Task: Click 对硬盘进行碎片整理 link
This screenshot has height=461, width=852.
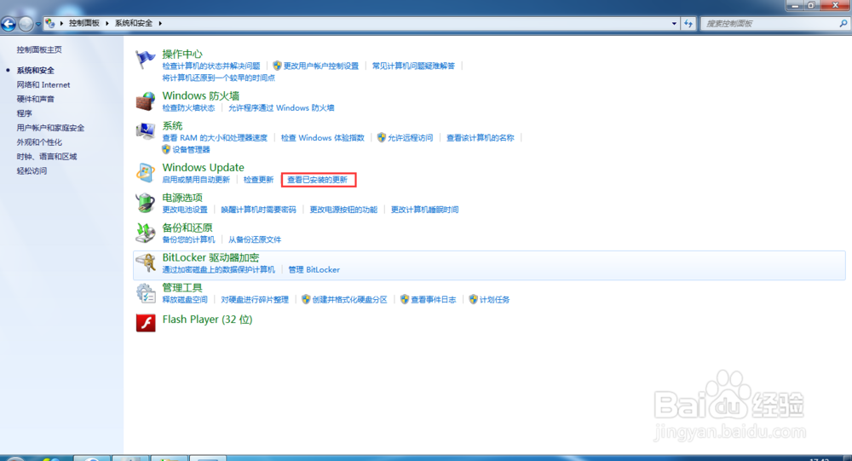Action: (254, 300)
